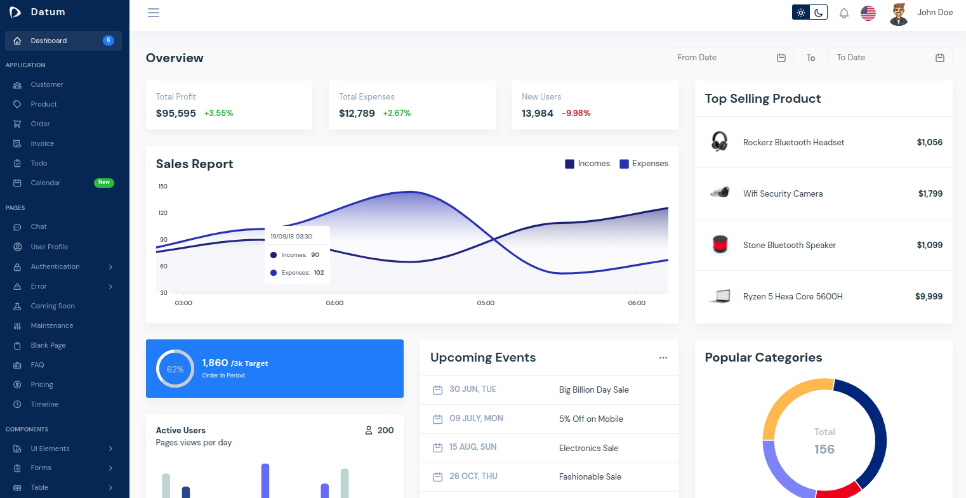Switch to dark mode moon toggle
The height and width of the screenshot is (498, 966).
tap(819, 13)
